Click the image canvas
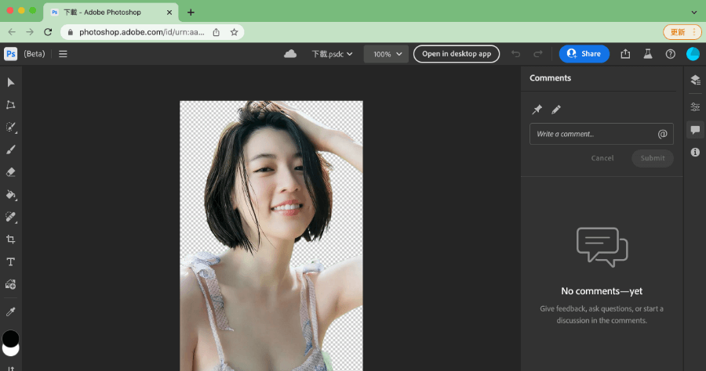This screenshot has height=371, width=706. [x=271, y=236]
